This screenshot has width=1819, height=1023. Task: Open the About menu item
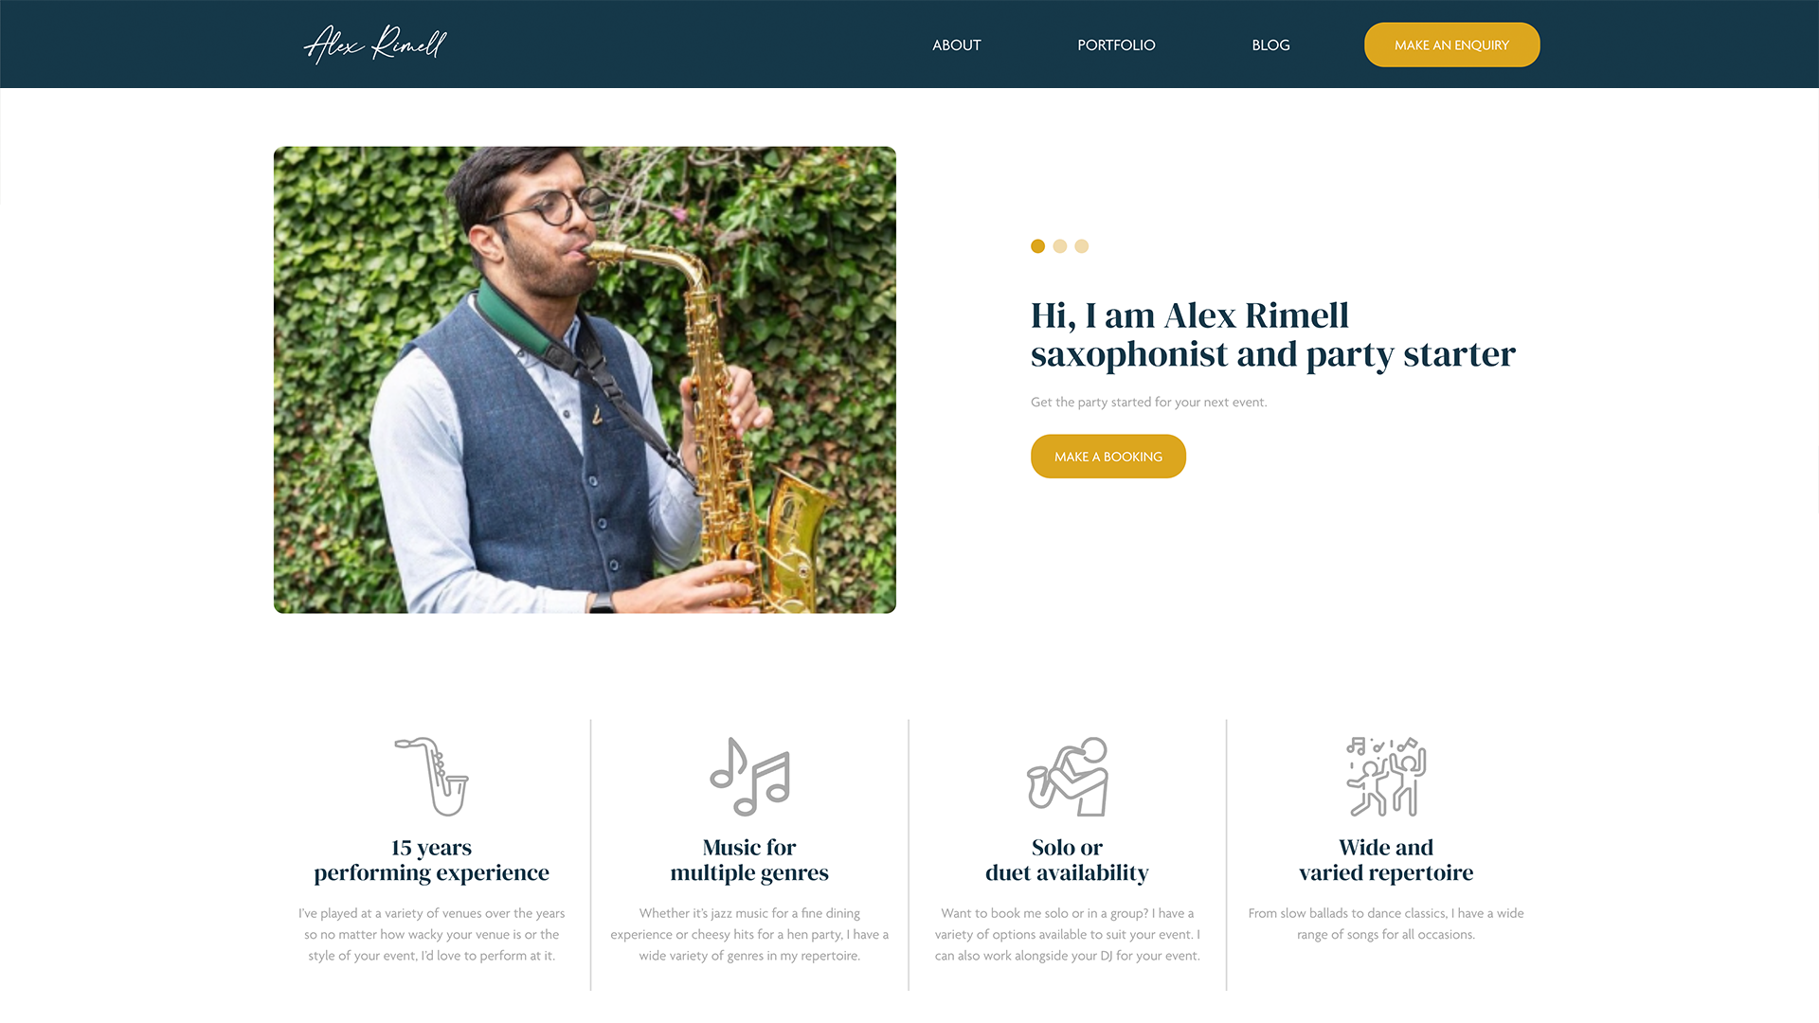(956, 45)
